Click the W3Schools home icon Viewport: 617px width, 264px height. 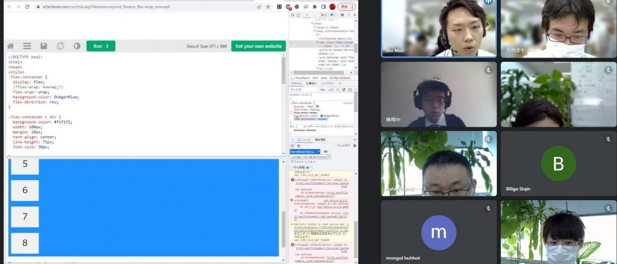click(11, 46)
